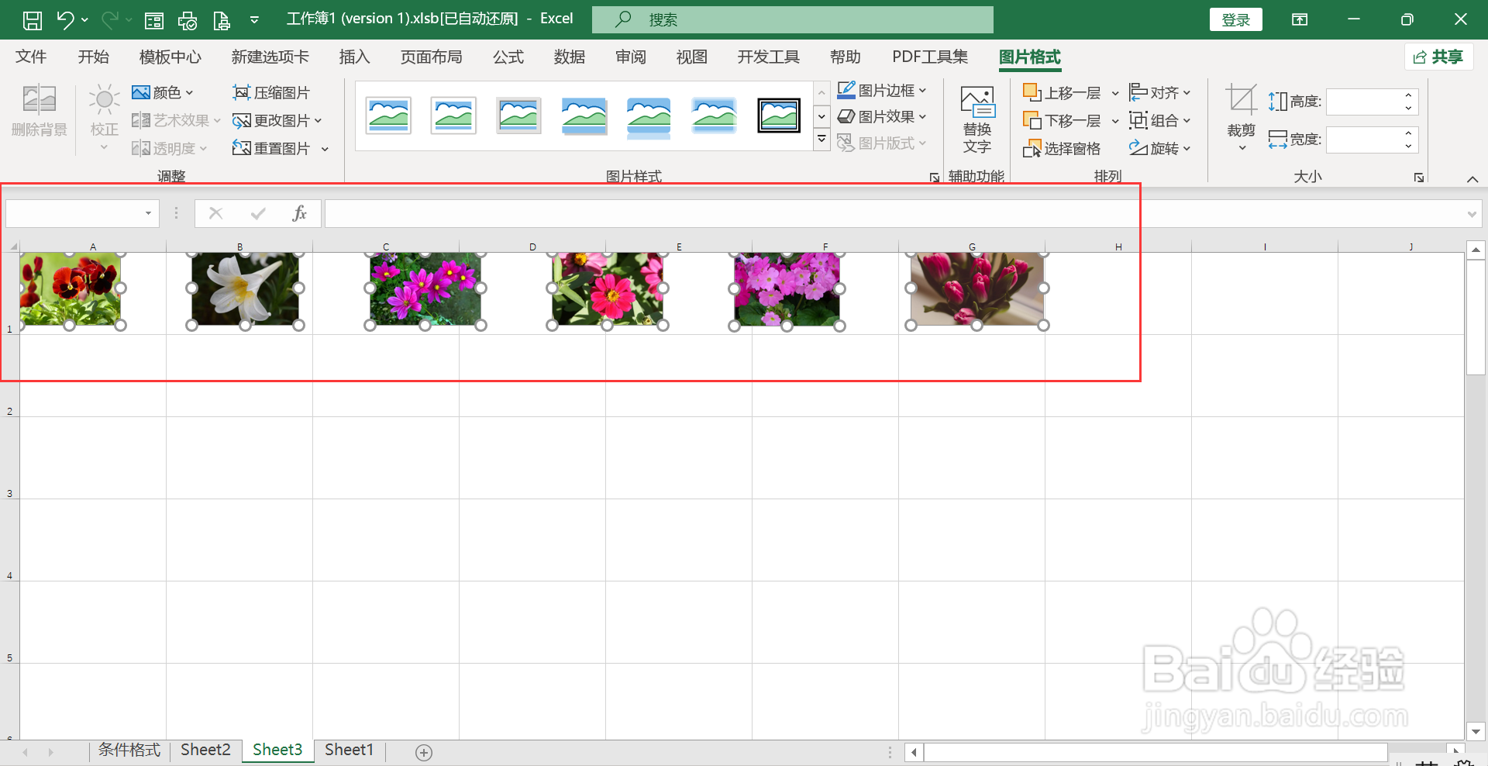Click the Login (登录) button
The image size is (1488, 766).
pyautogui.click(x=1236, y=20)
